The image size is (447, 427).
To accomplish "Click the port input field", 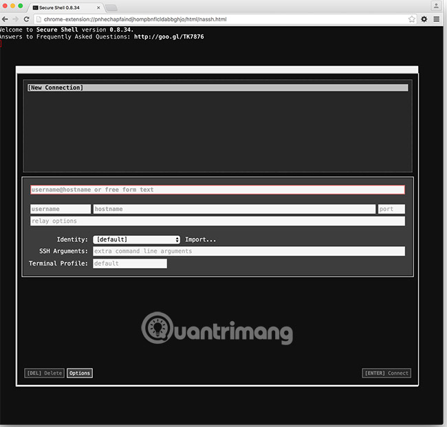I will click(x=391, y=209).
